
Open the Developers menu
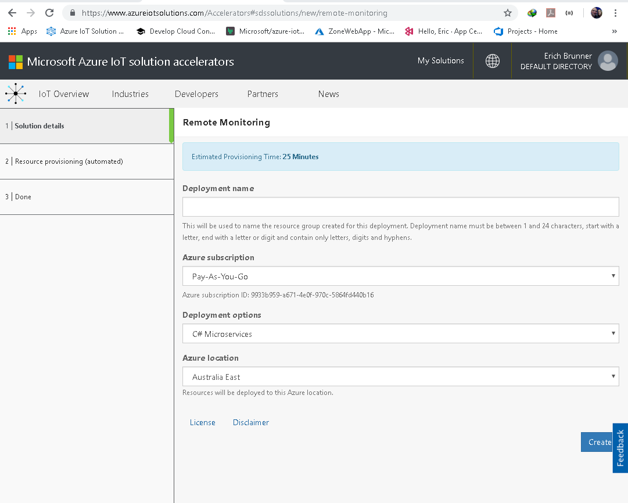pyautogui.click(x=196, y=94)
